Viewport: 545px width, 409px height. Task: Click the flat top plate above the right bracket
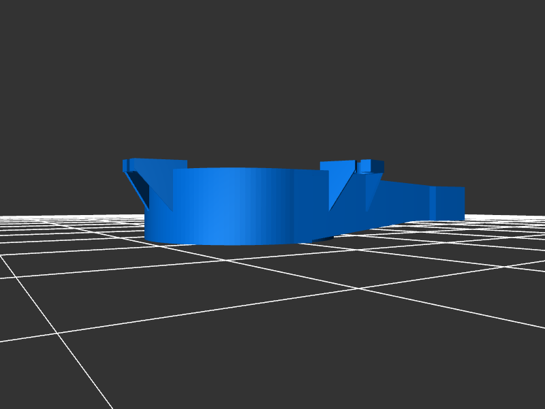click(337, 165)
